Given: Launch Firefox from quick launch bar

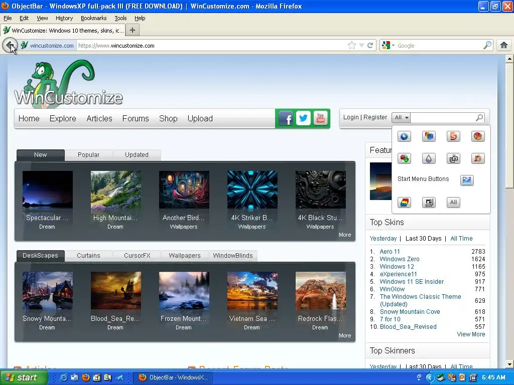Looking at the screenshot, I should click(85, 377).
